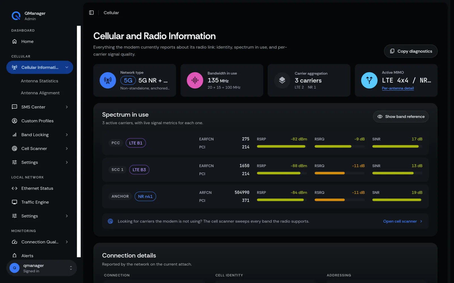Click the Connection Quality gauge icon

click(x=14, y=242)
